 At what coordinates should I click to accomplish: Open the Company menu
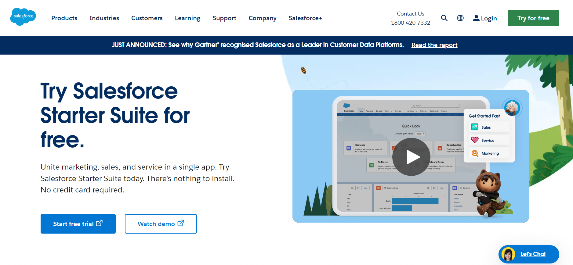point(263,18)
